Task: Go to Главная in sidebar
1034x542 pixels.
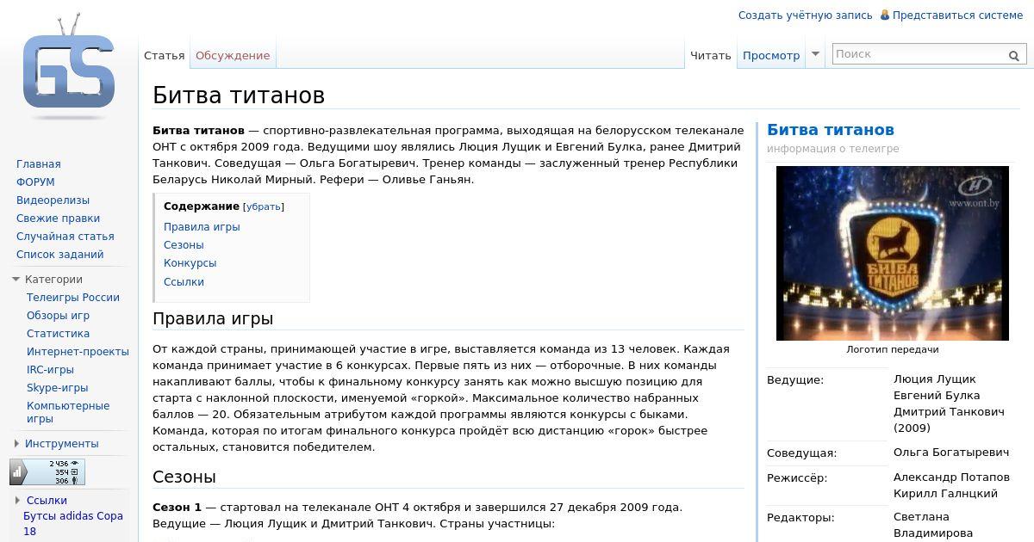Action: [x=39, y=163]
